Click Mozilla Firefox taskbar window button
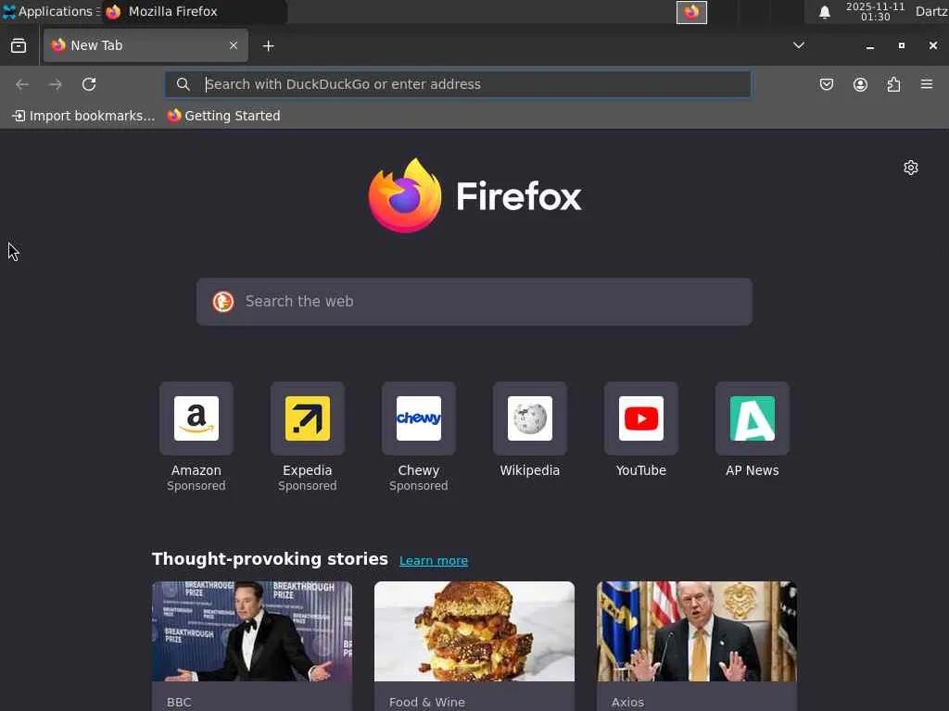Viewport: 949px width, 711px height. pyautogui.click(x=195, y=11)
